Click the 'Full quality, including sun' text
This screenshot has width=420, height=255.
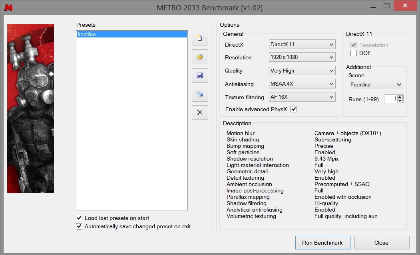(346, 216)
